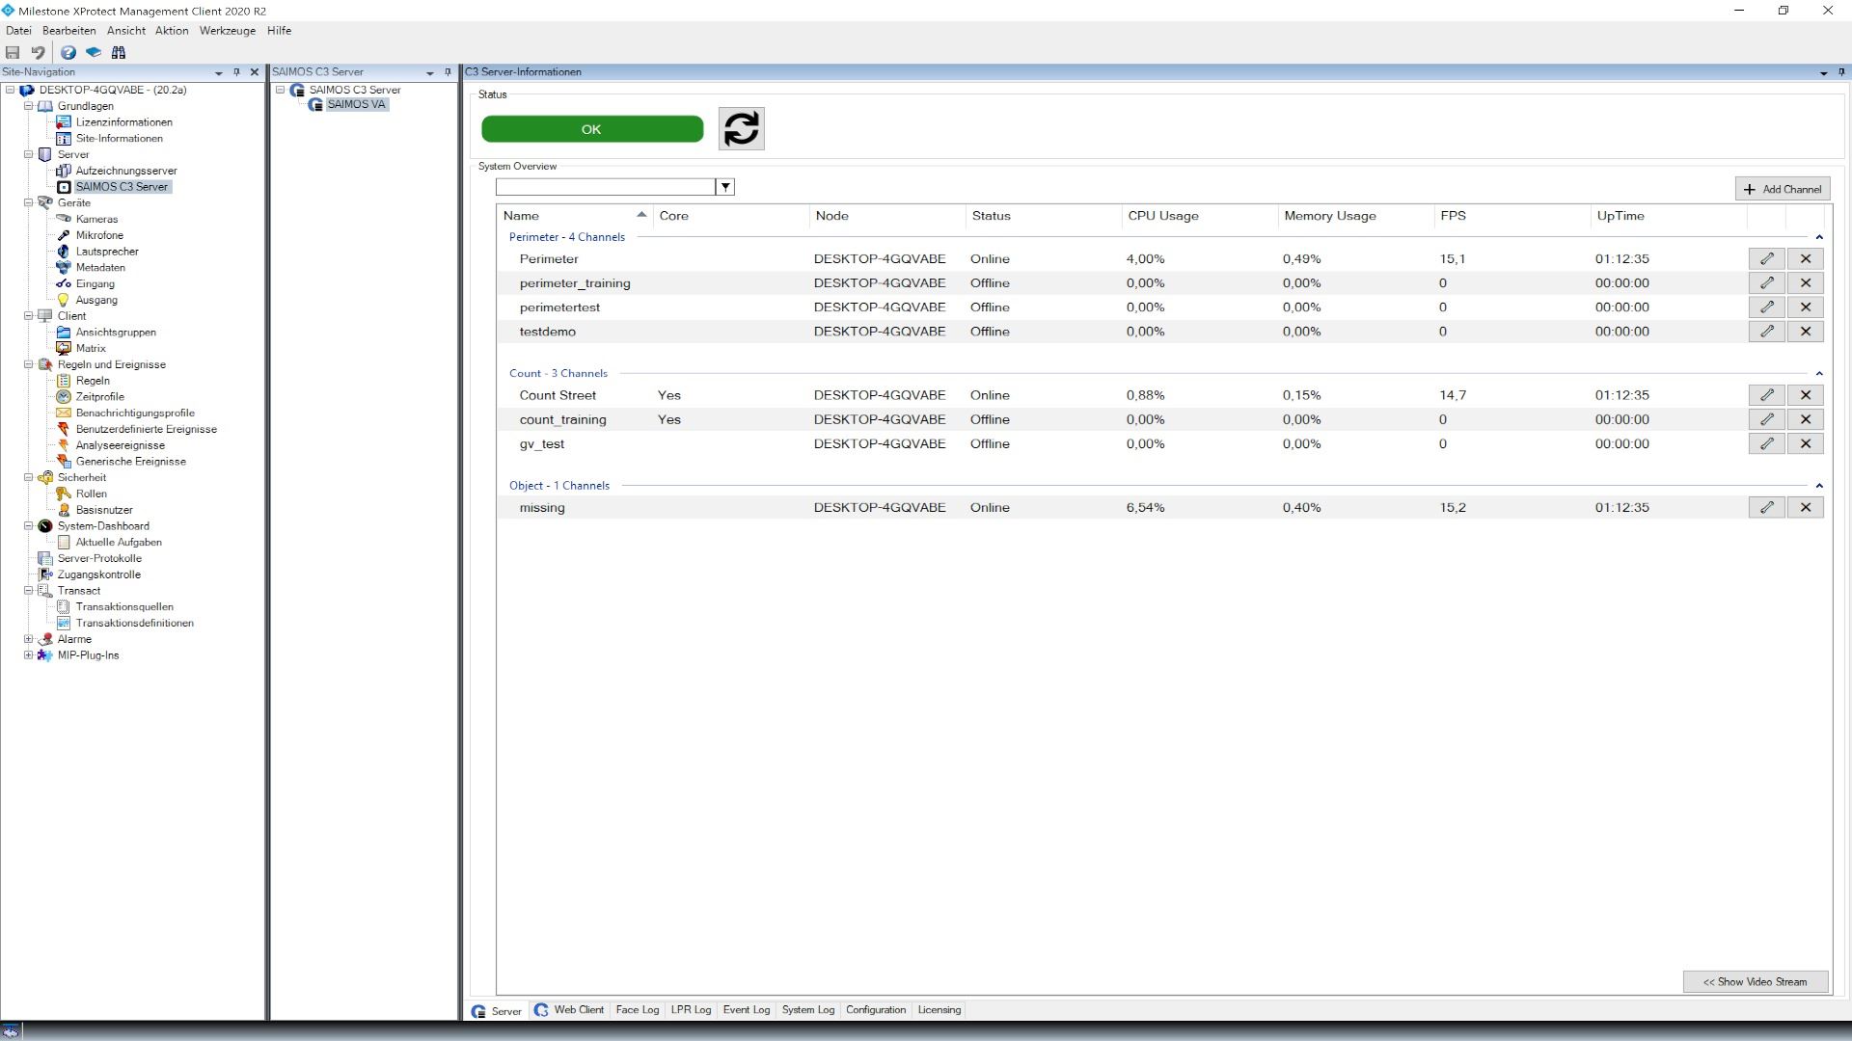Image resolution: width=1852 pixels, height=1041 pixels.
Task: Click the Add Channel button
Action: click(x=1783, y=189)
